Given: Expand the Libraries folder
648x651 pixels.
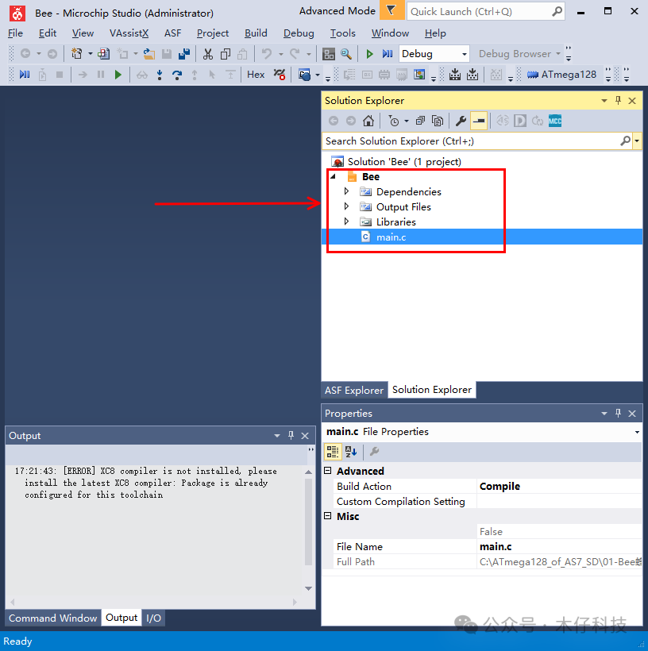Looking at the screenshot, I should (x=346, y=221).
